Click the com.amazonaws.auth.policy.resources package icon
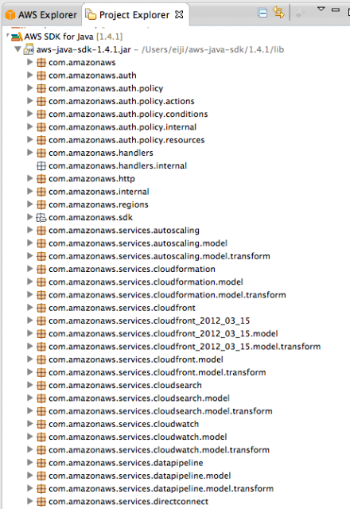Viewport: 350px width, 509px height. (41, 140)
